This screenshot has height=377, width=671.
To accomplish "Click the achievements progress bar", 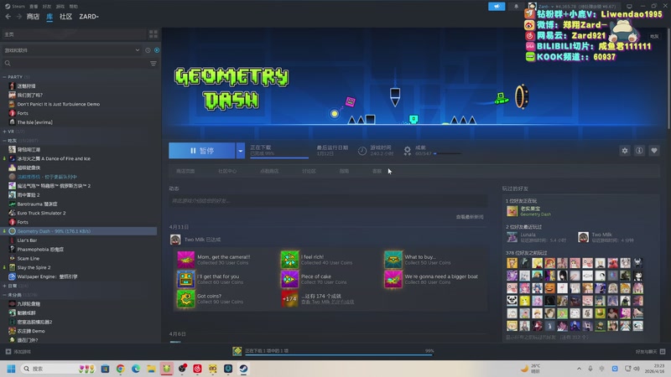I will click(448, 153).
